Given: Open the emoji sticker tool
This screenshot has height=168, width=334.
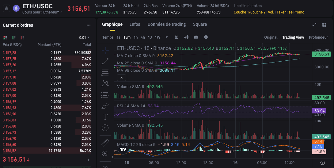Looking at the screenshot, I should click(105, 128).
